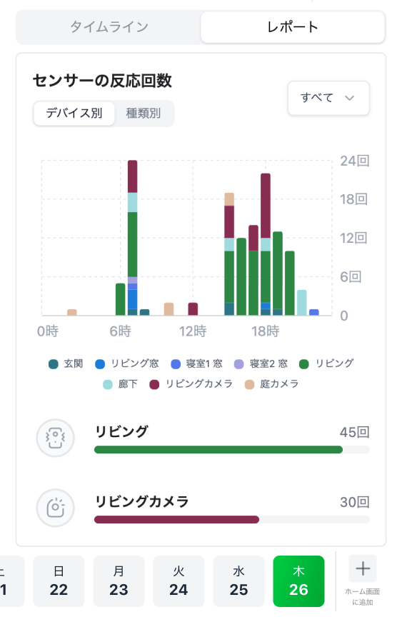The image size is (402, 632).
Task: Click the リビングカメラ camera icon
Action: [55, 508]
